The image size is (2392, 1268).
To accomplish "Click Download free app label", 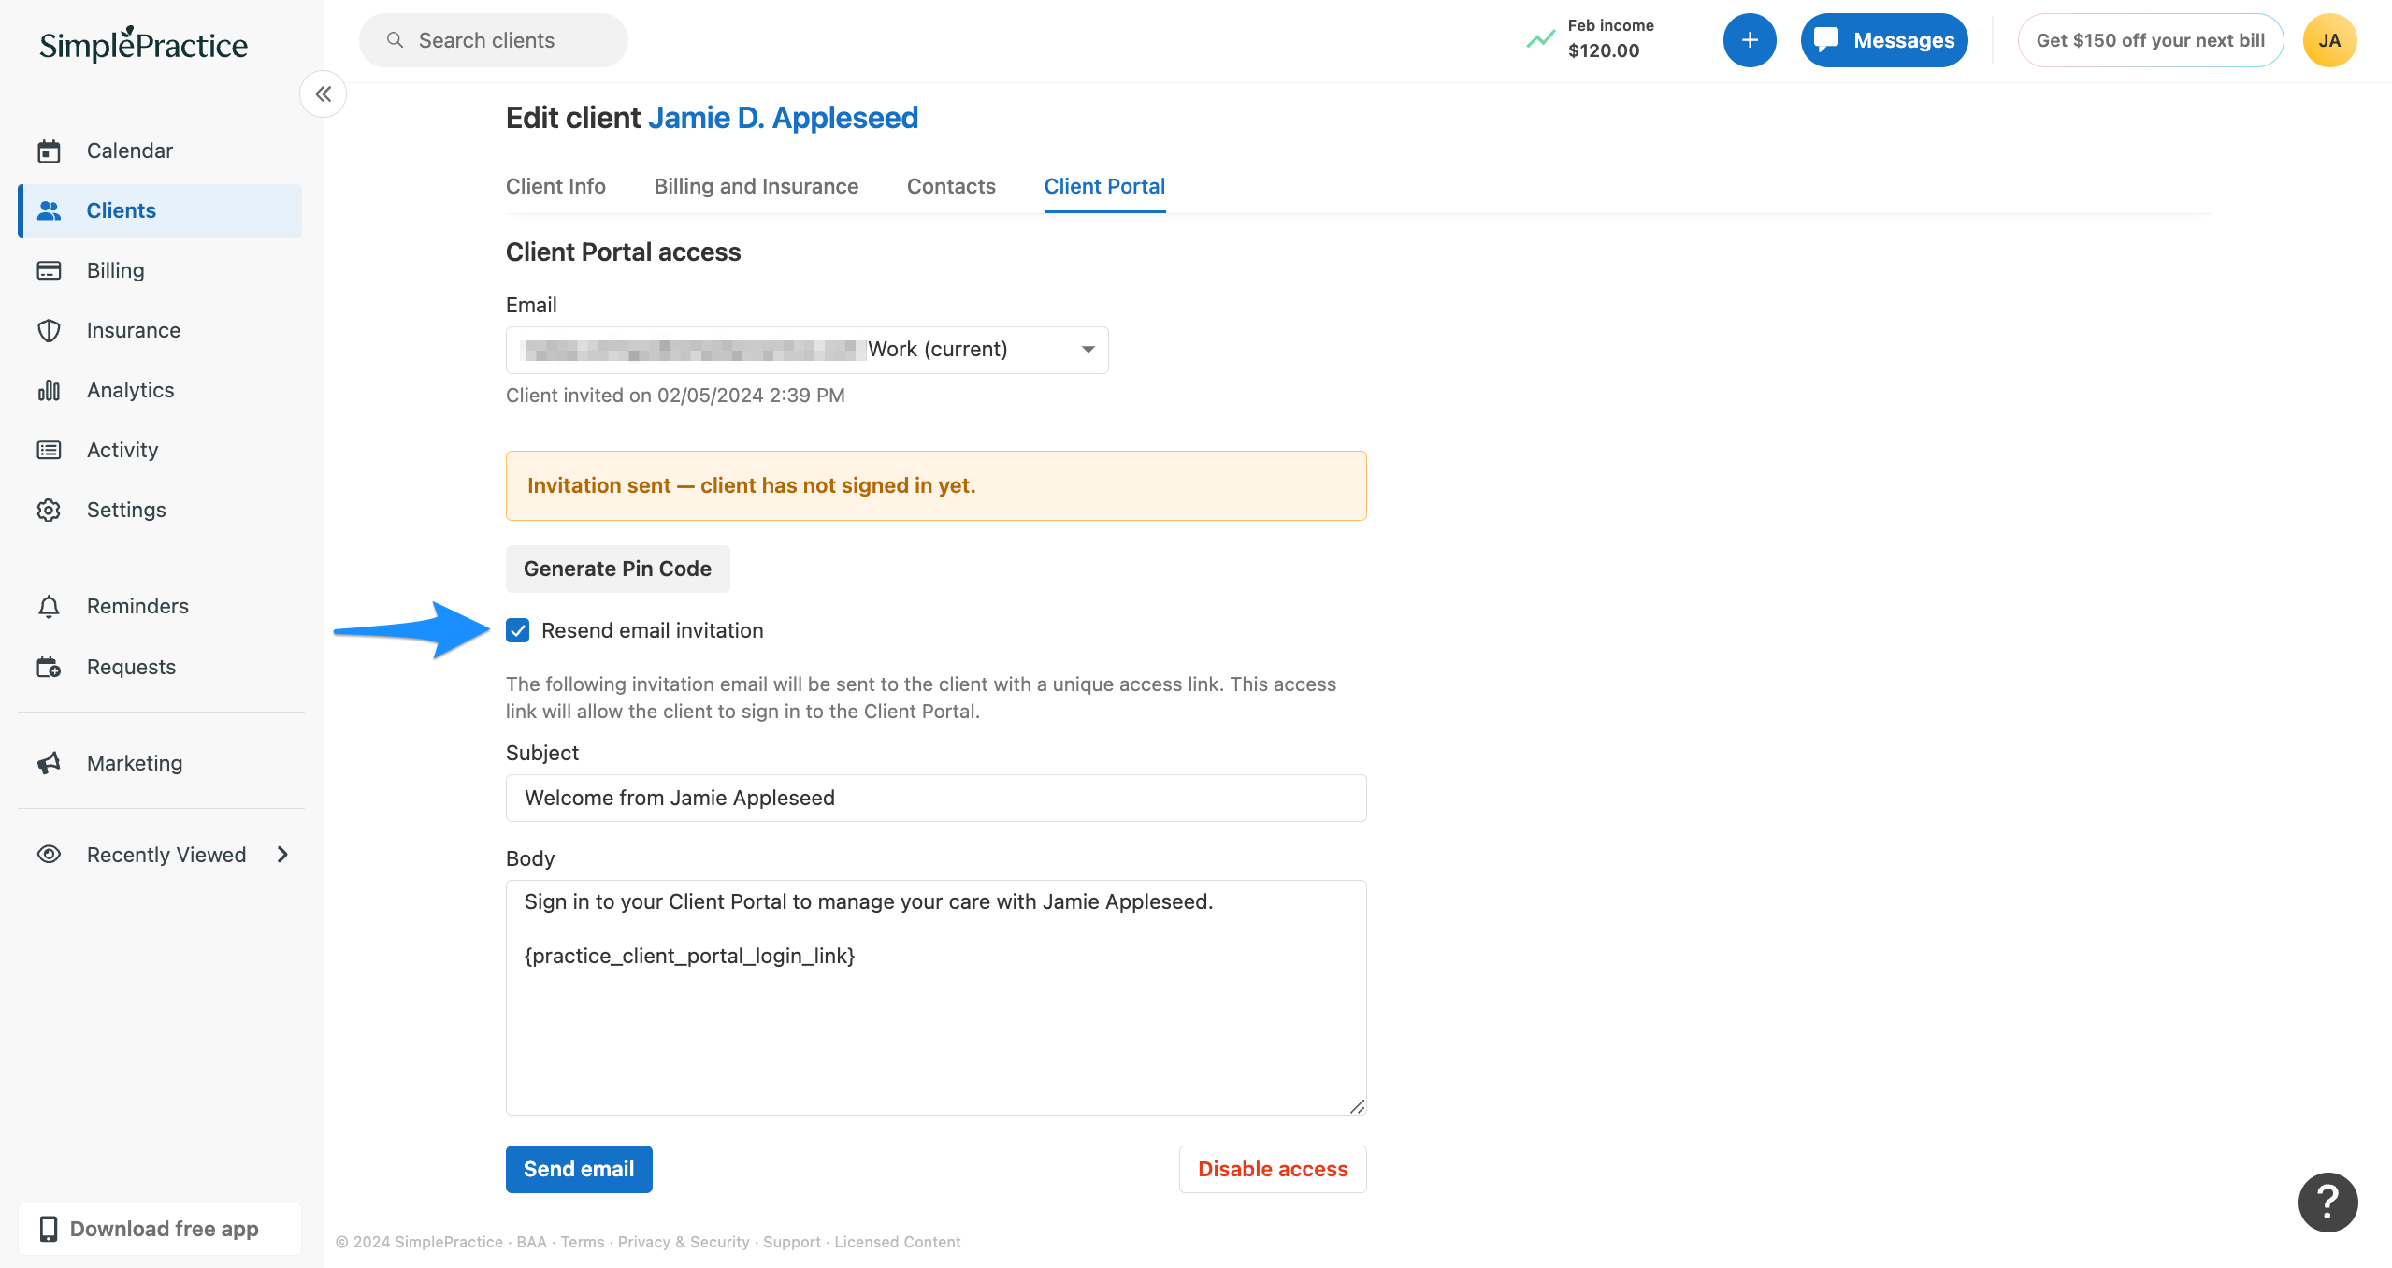I will point(164,1229).
